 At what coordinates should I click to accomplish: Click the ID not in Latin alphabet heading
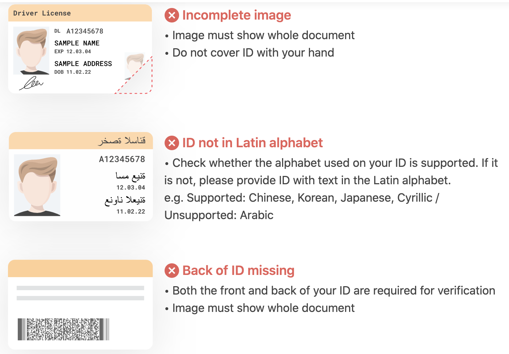[x=252, y=143]
